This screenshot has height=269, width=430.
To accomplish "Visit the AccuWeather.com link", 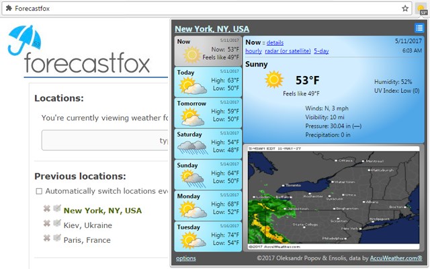I will 396,258.
